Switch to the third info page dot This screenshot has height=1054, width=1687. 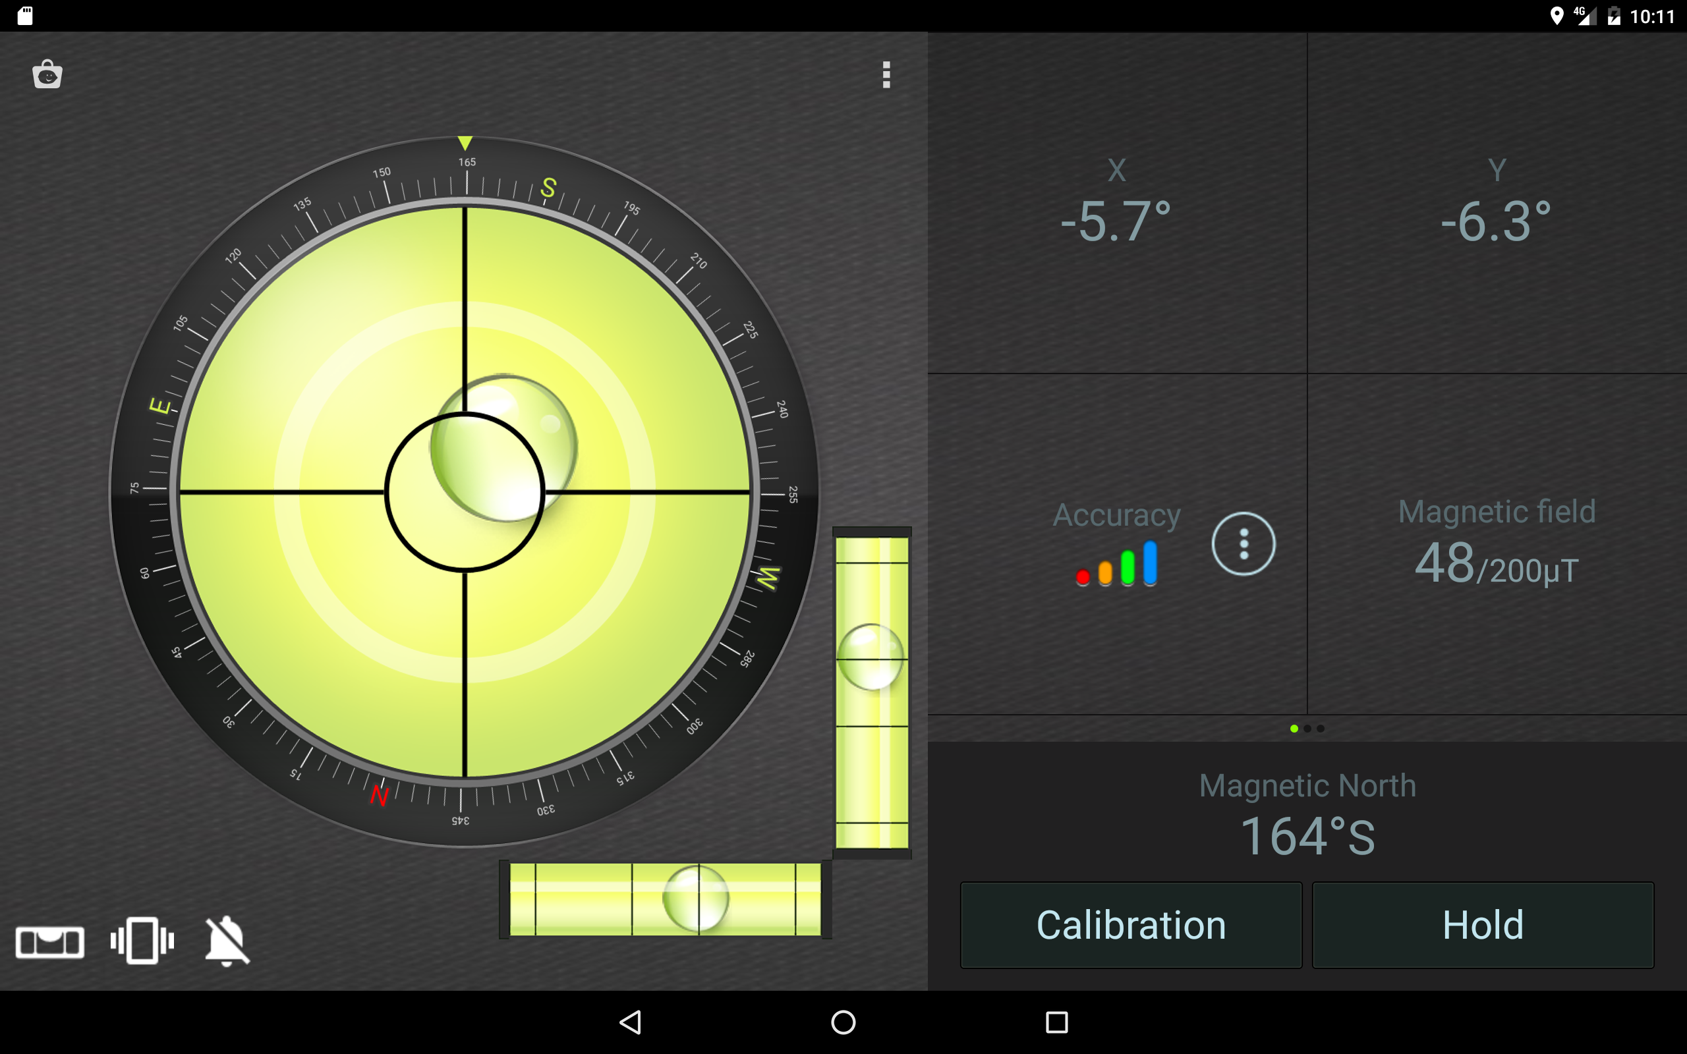(x=1320, y=729)
